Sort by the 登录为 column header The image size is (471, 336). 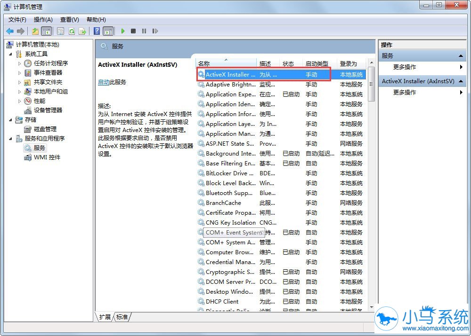point(352,63)
